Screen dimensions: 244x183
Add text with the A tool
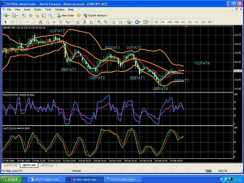click(54, 22)
